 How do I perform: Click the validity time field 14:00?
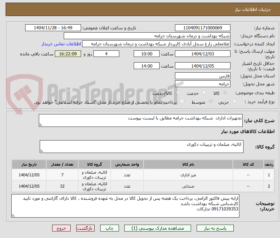(x=147, y=66)
